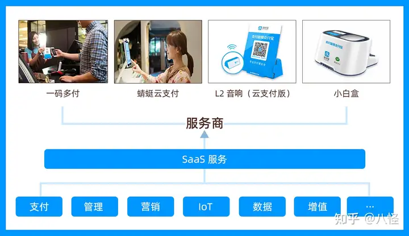Screen dimensions: 409x236
Task: Open the 蜻蜓云支付 face-pay photo
Action: [x=158, y=52]
